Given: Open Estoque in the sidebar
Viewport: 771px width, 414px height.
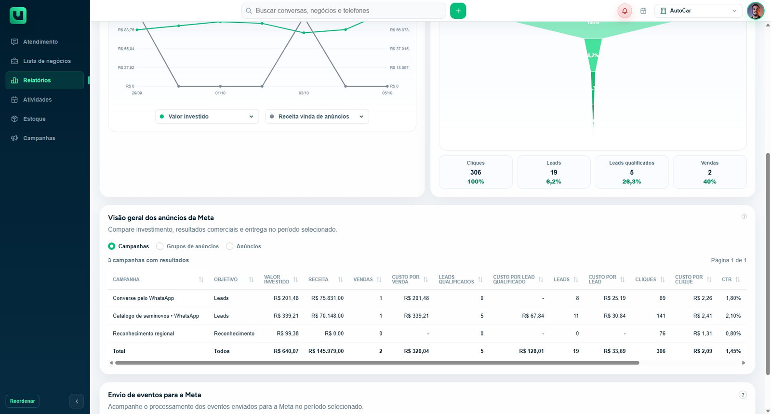Looking at the screenshot, I should [x=44, y=119].
